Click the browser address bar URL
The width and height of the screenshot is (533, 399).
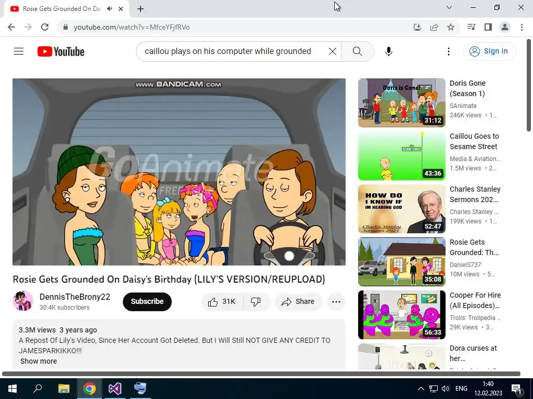click(132, 27)
